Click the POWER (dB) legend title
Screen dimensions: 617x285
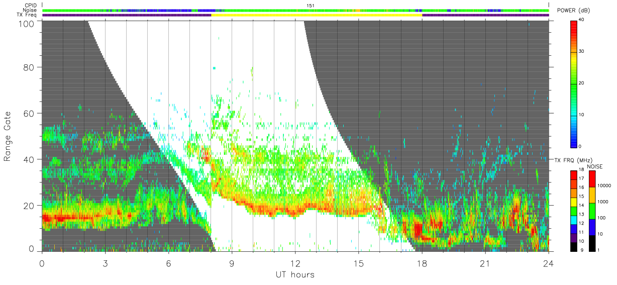573,11
